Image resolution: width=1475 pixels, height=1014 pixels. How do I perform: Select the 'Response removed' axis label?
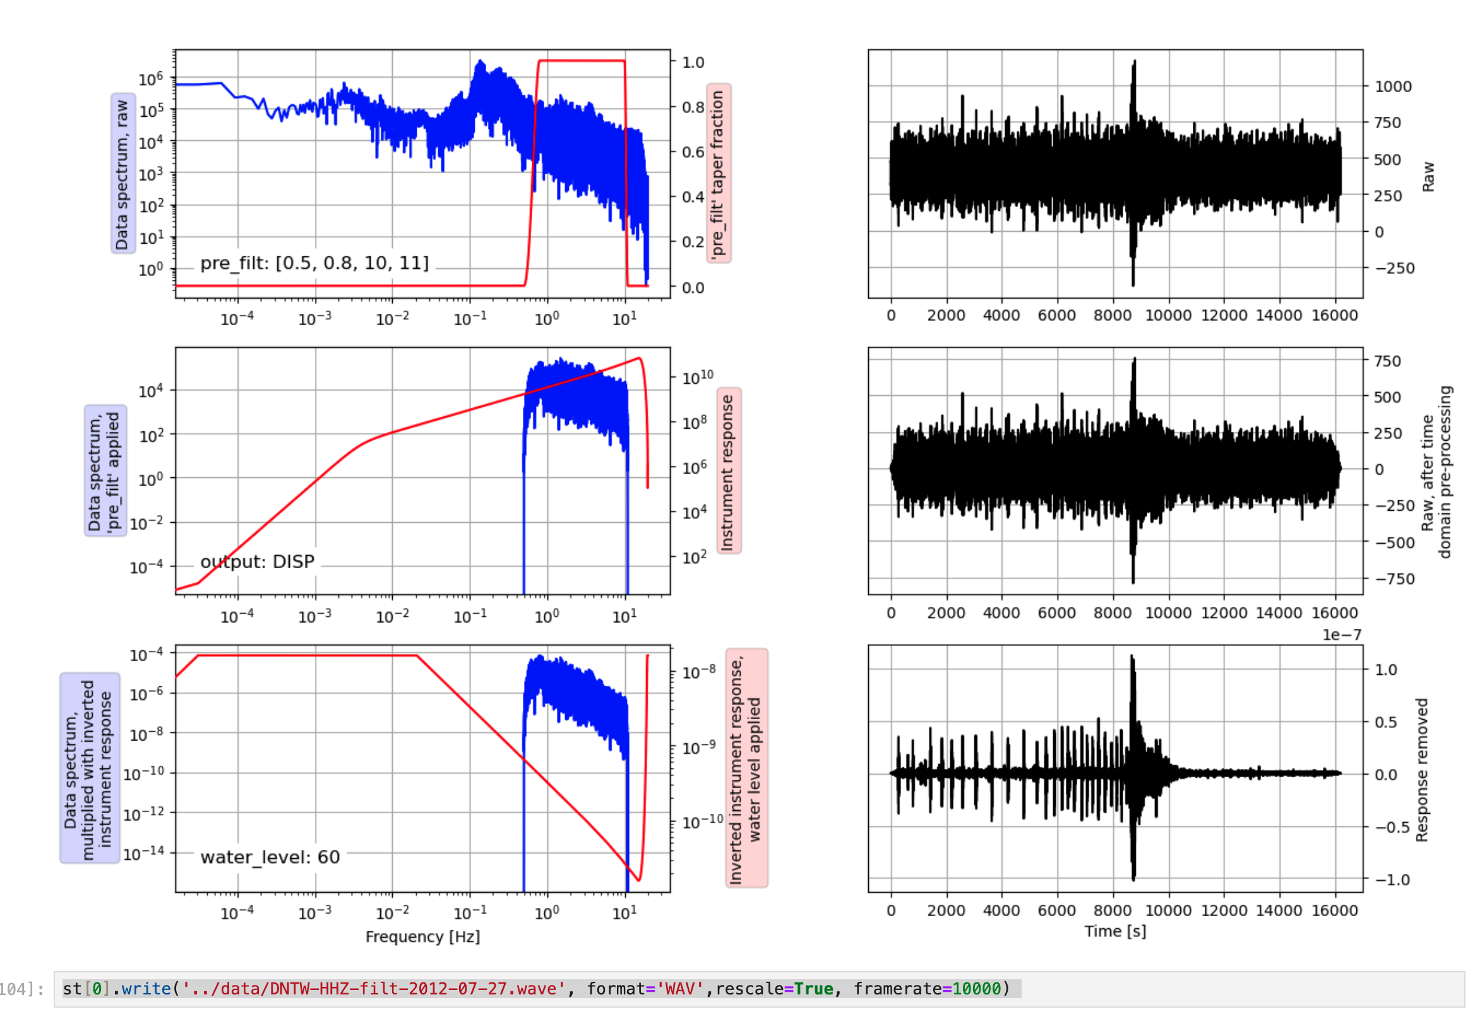click(1421, 770)
